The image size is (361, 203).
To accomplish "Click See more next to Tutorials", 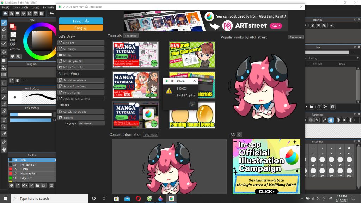I will (x=130, y=36).
